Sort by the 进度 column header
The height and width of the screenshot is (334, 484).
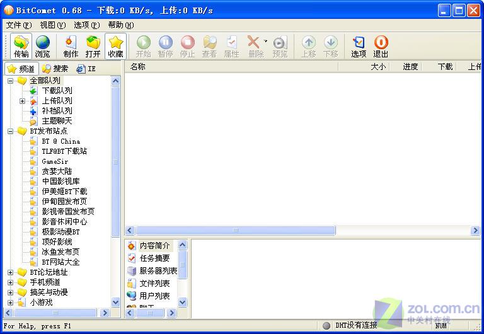point(406,67)
